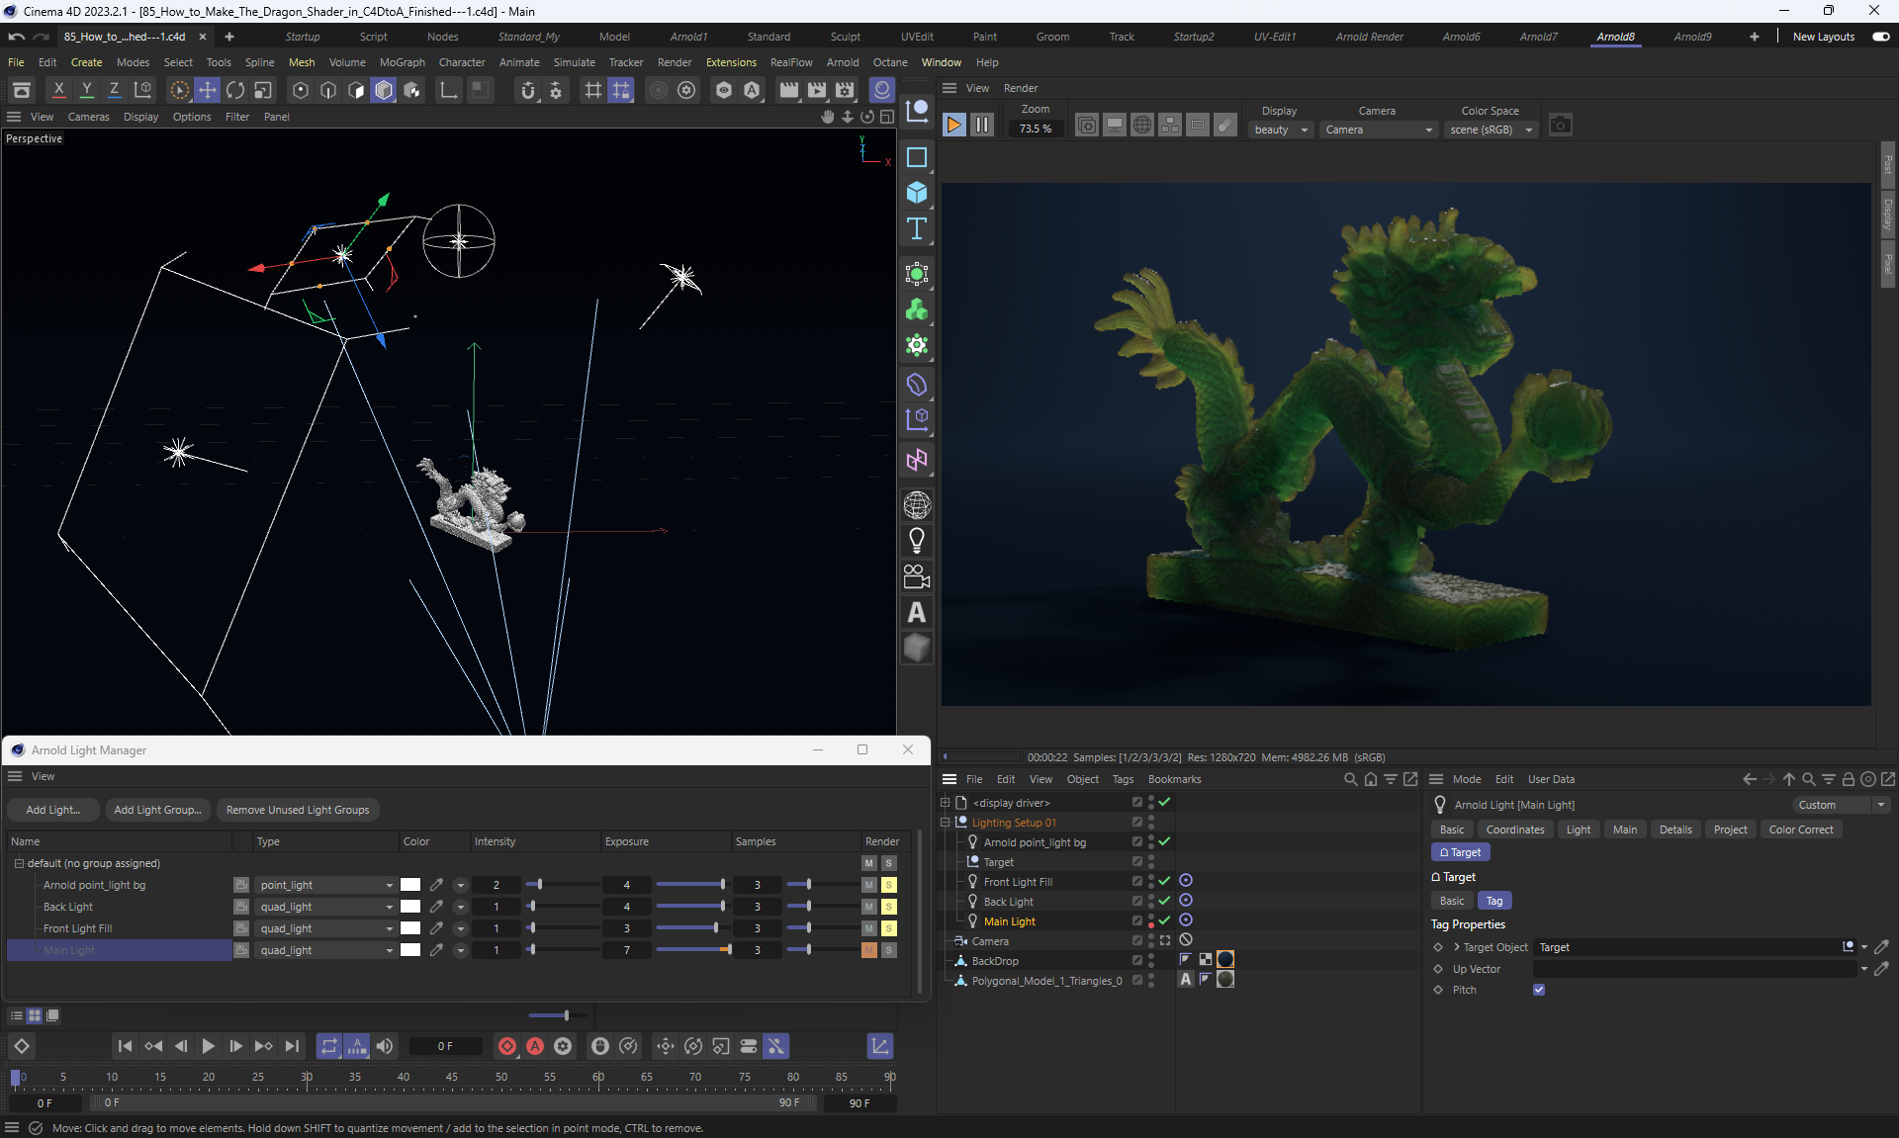Start the Arnold IPR render play button
Viewport: 1899px width, 1138px height.
[x=953, y=125]
